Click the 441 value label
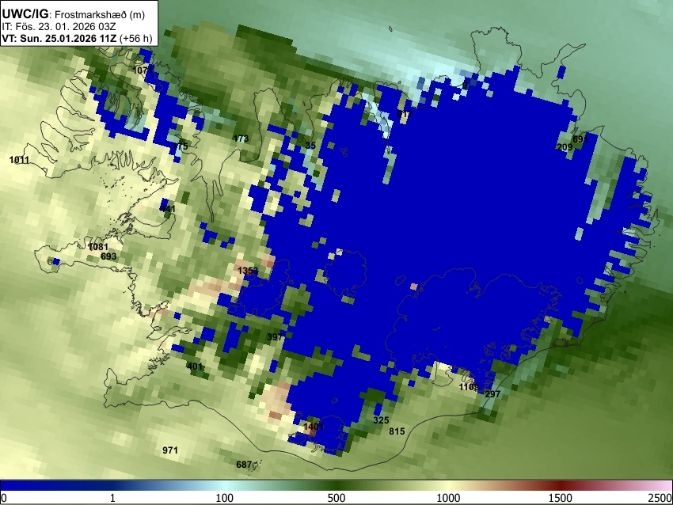The height and width of the screenshot is (505, 673). tap(168, 209)
